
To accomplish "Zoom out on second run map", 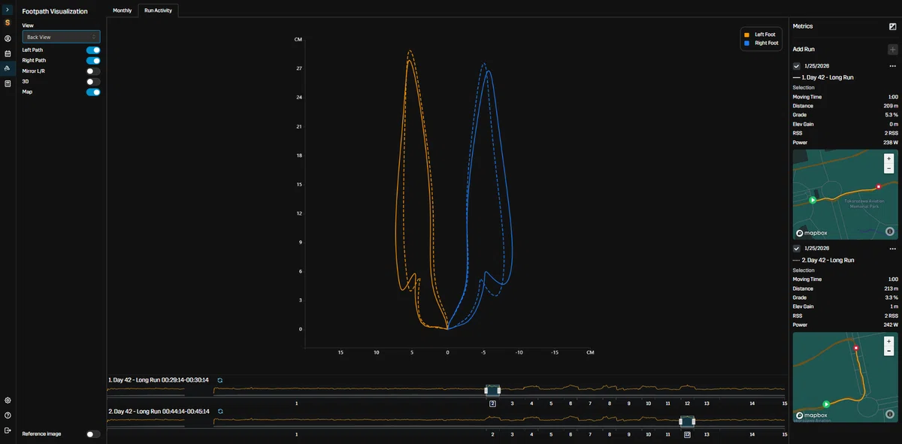I will [889, 351].
